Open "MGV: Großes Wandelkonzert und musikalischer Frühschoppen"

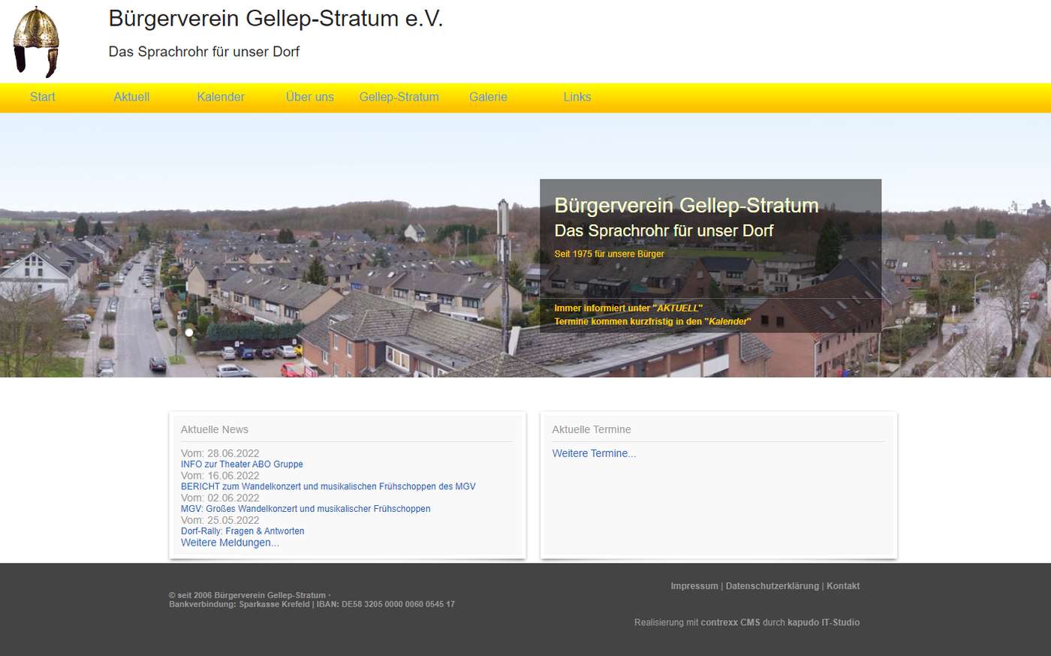click(x=305, y=508)
